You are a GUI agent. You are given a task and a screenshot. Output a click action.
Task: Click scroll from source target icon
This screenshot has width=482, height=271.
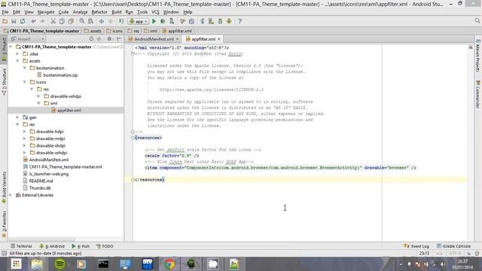pyautogui.click(x=91, y=39)
